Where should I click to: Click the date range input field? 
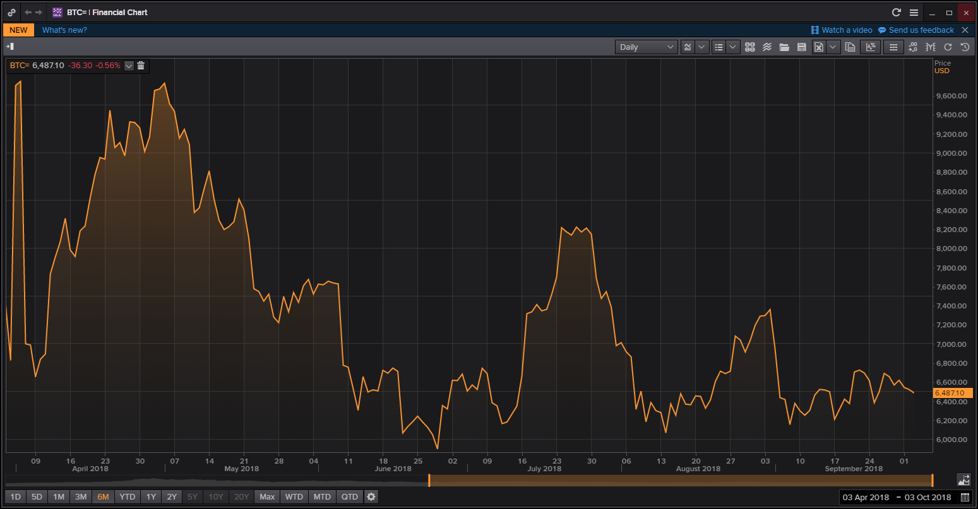(897, 497)
